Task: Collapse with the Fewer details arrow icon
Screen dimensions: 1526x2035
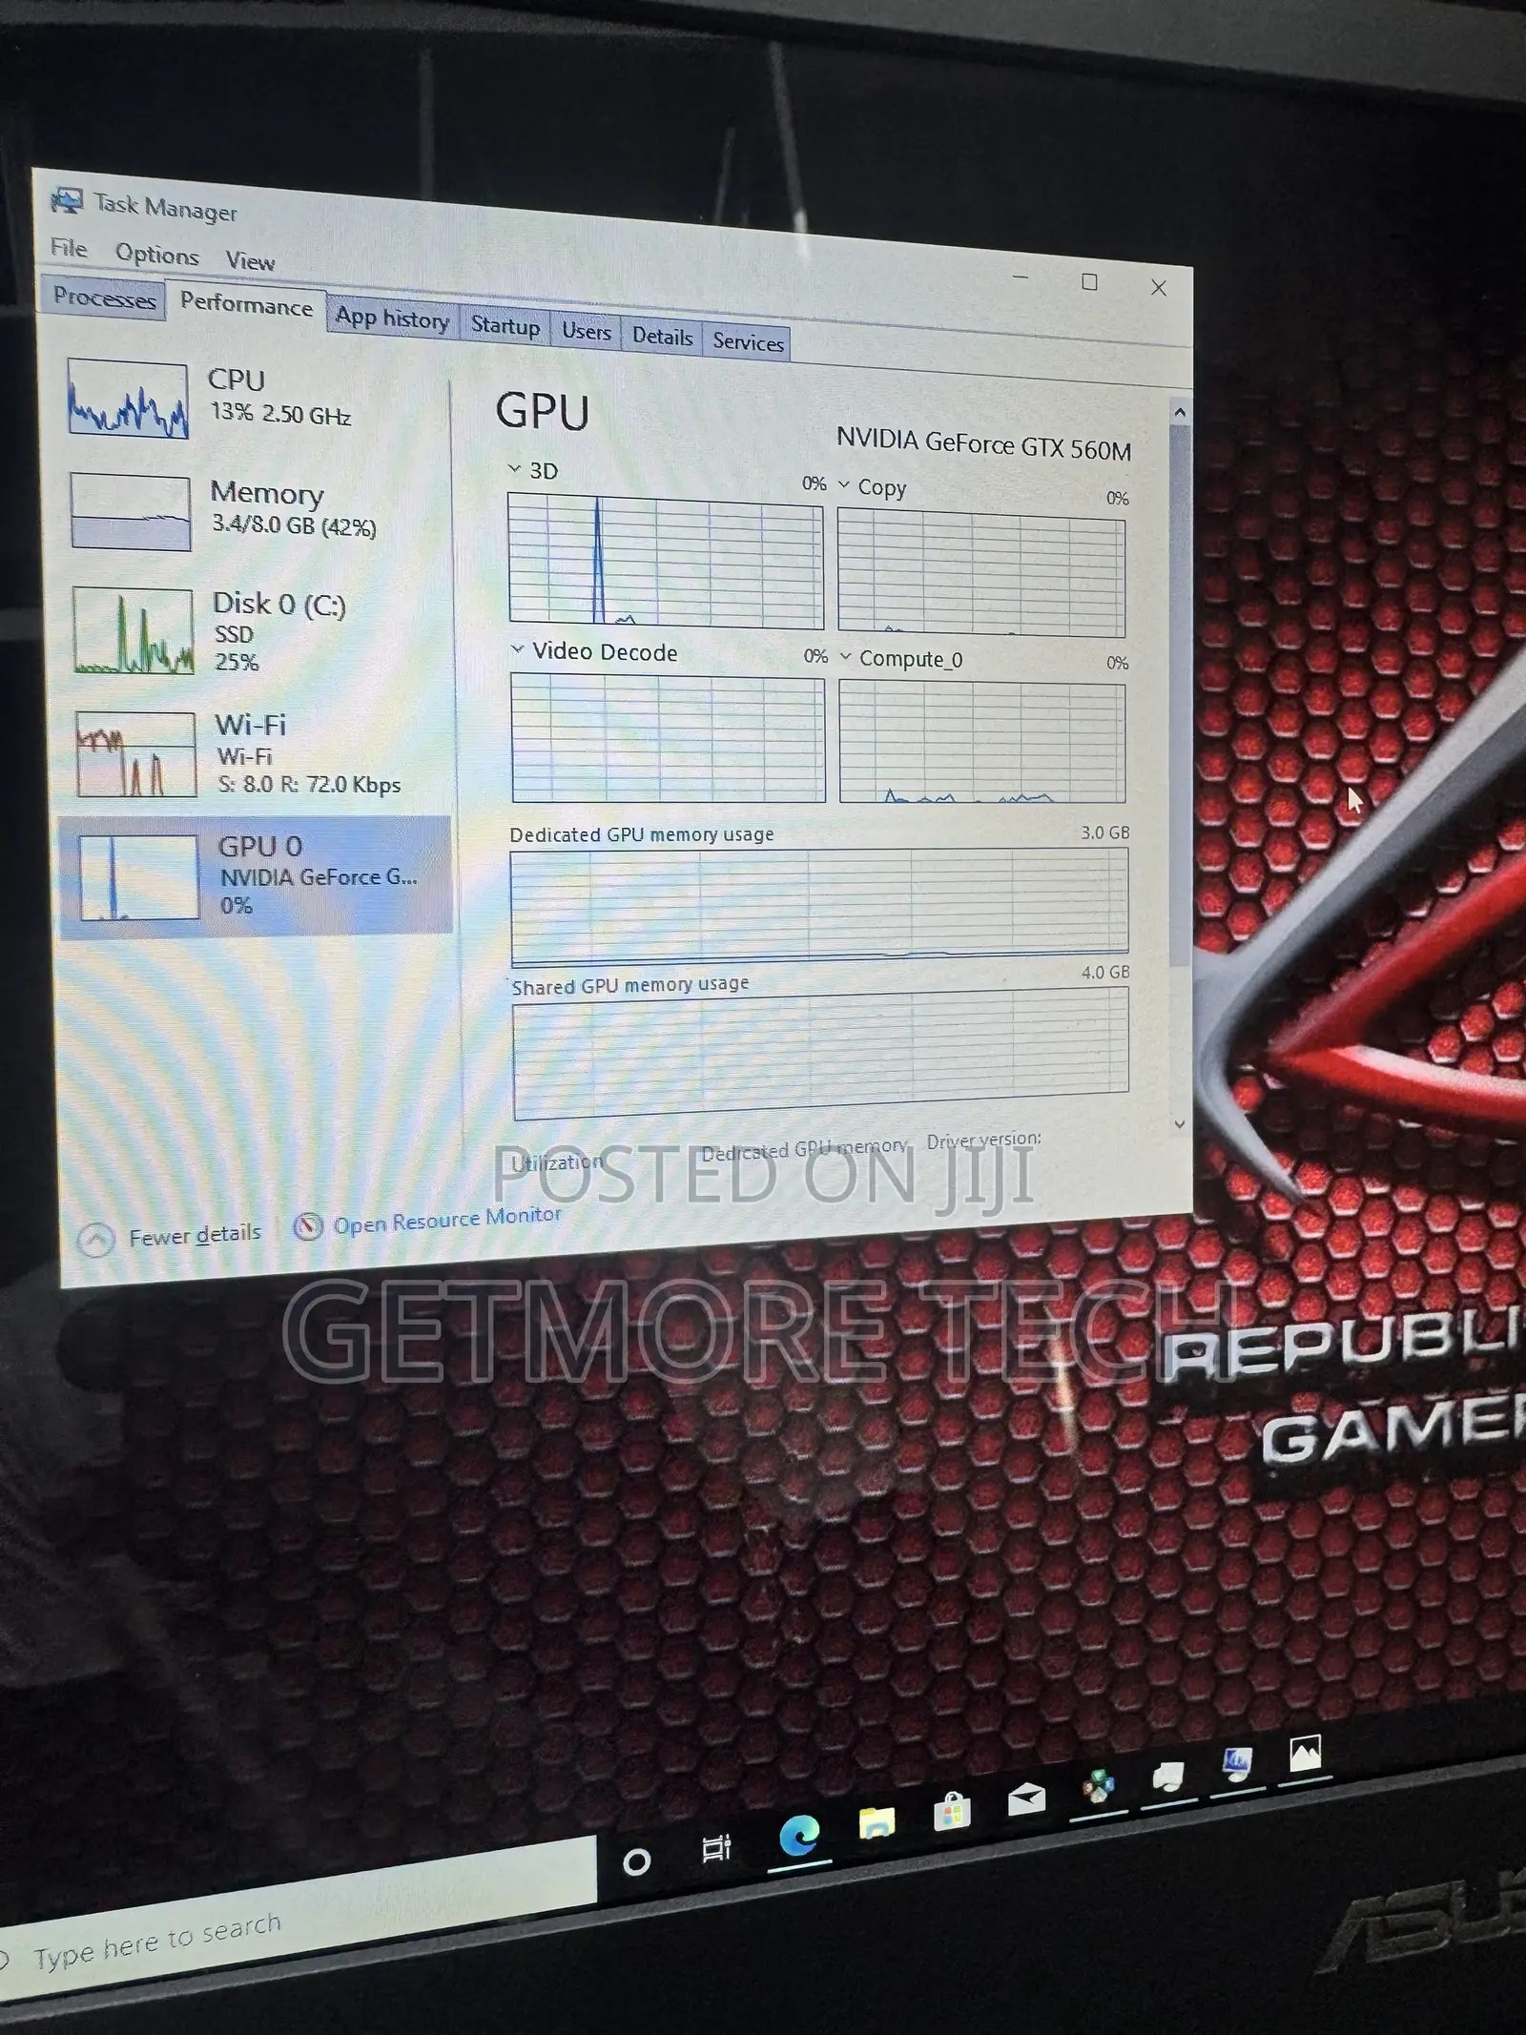Action: 95,1240
